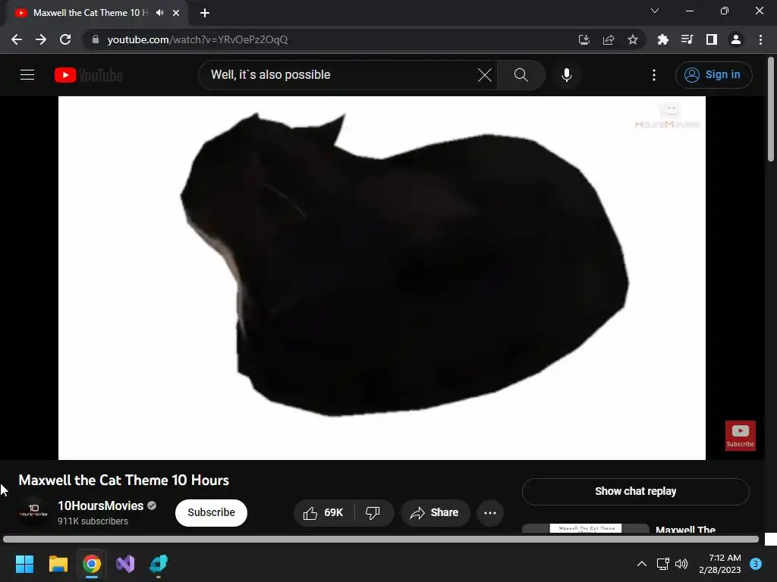Click the video player area
This screenshot has height=582, width=777.
[x=382, y=277]
